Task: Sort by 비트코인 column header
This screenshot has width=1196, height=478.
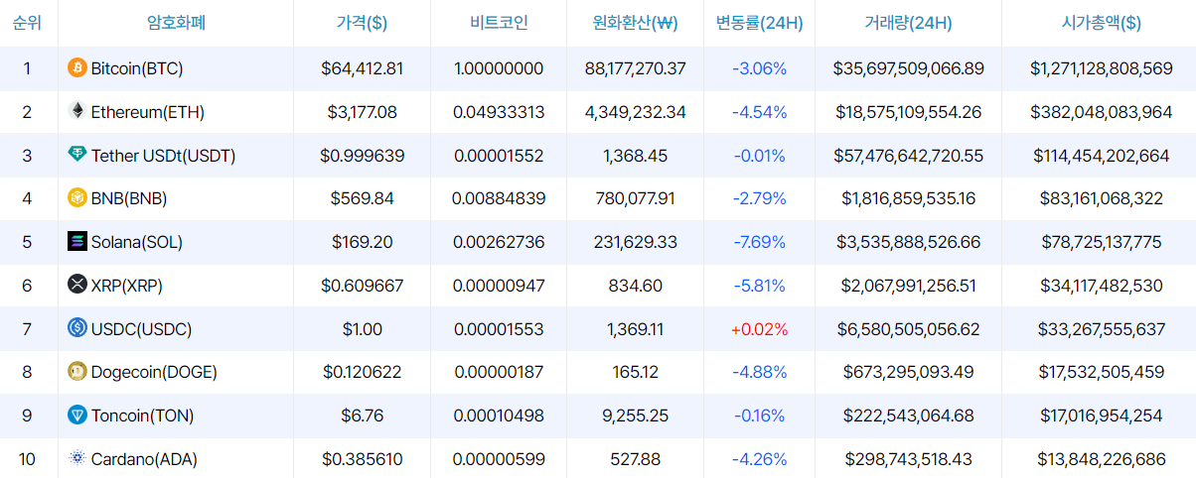Action: click(x=500, y=23)
